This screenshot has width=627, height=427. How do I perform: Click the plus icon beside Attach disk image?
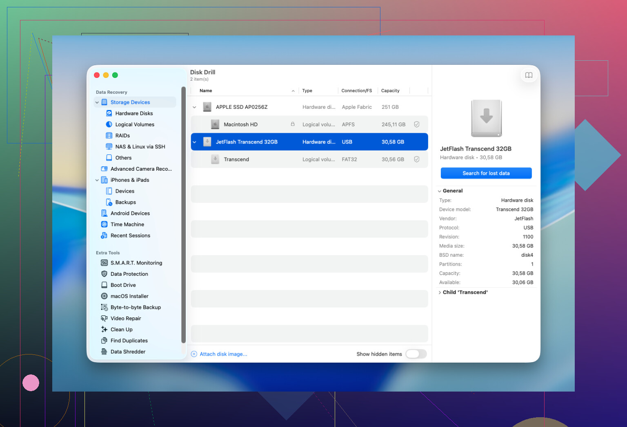(x=194, y=354)
